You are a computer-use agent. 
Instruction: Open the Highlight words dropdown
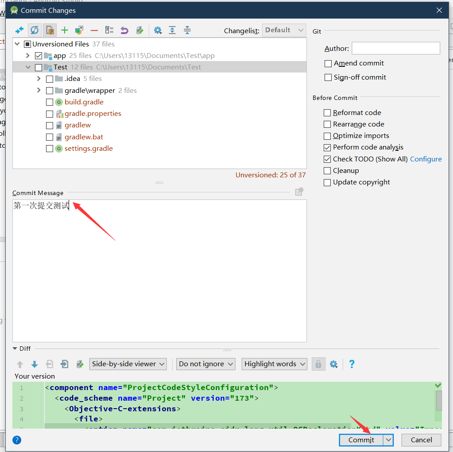coord(275,364)
